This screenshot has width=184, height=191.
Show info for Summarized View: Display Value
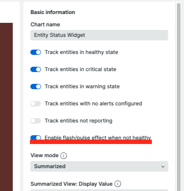pyautogui.click(x=118, y=184)
